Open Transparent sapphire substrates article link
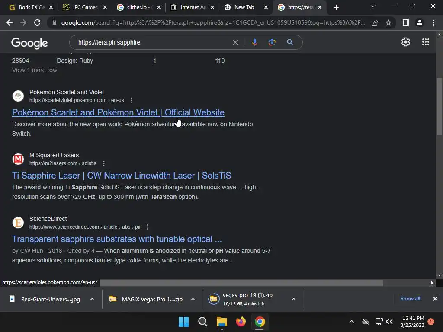The height and width of the screenshot is (332, 443). click(117, 239)
